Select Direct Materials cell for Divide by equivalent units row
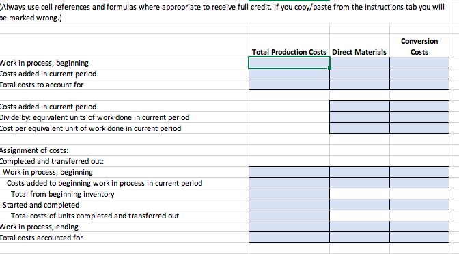Image resolution: width=459 pixels, height=254 pixels. tap(359, 117)
